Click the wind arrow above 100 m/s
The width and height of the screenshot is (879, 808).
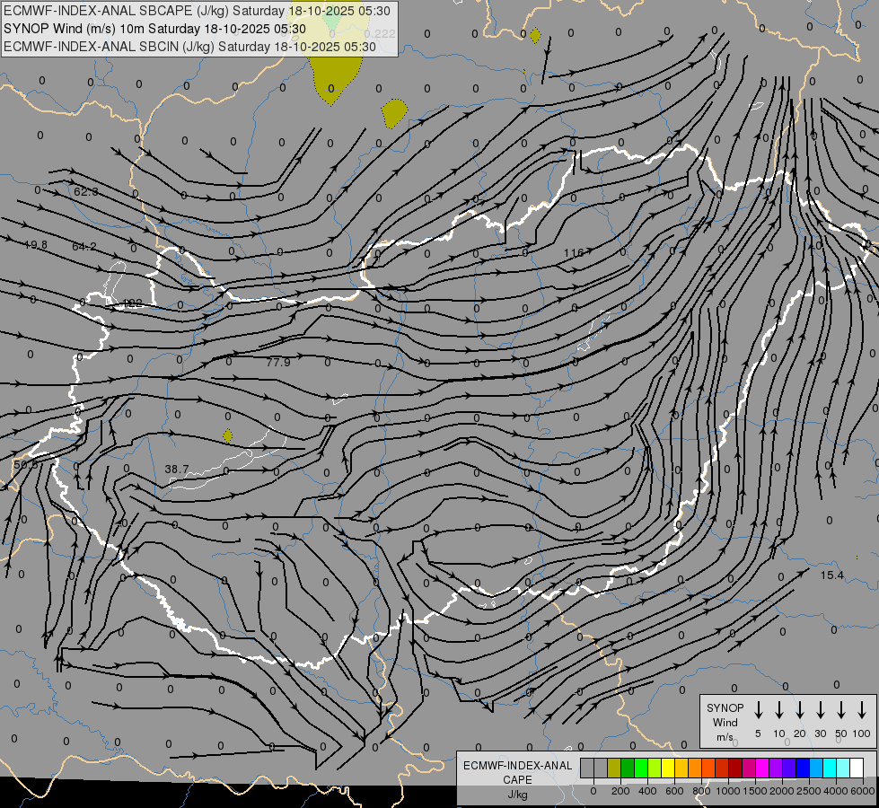[x=862, y=710]
